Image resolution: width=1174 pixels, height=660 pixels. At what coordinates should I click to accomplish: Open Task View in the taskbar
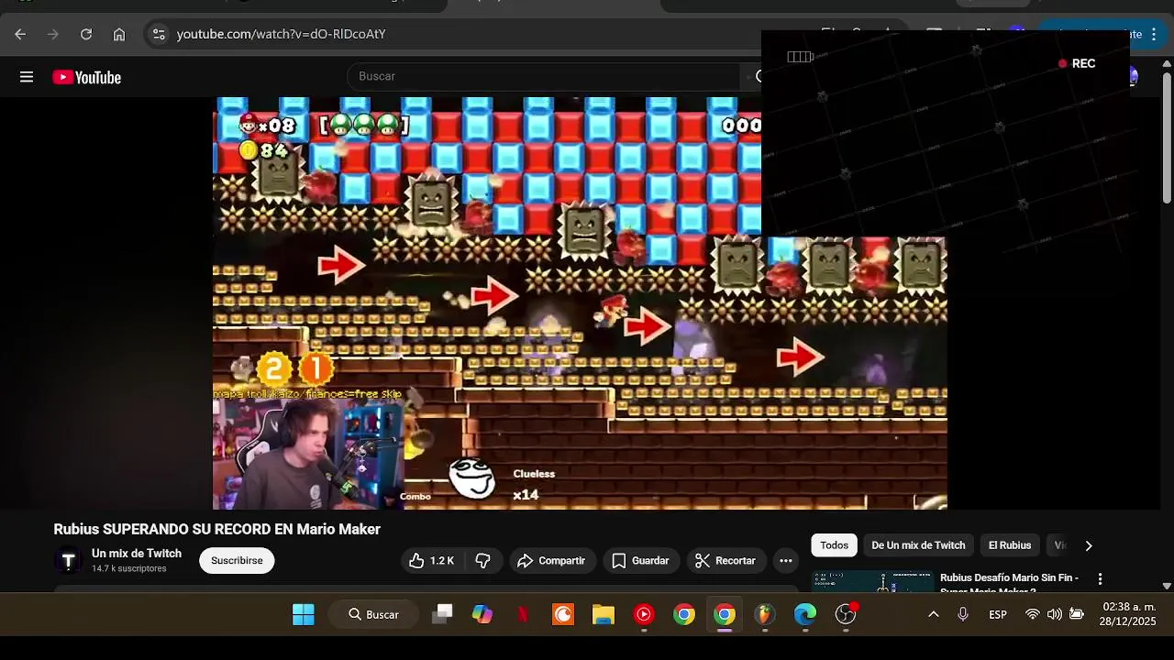coord(442,614)
